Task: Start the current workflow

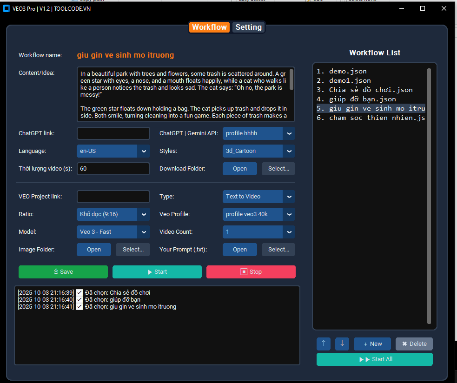Action: (157, 271)
